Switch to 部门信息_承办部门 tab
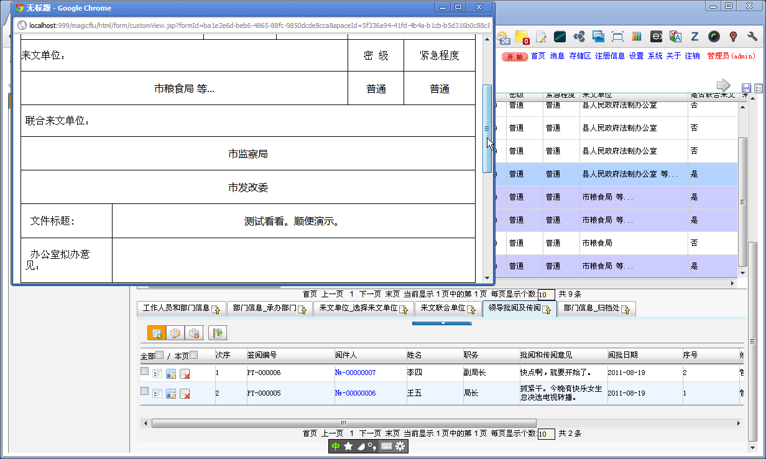This screenshot has height=459, width=766. click(264, 308)
